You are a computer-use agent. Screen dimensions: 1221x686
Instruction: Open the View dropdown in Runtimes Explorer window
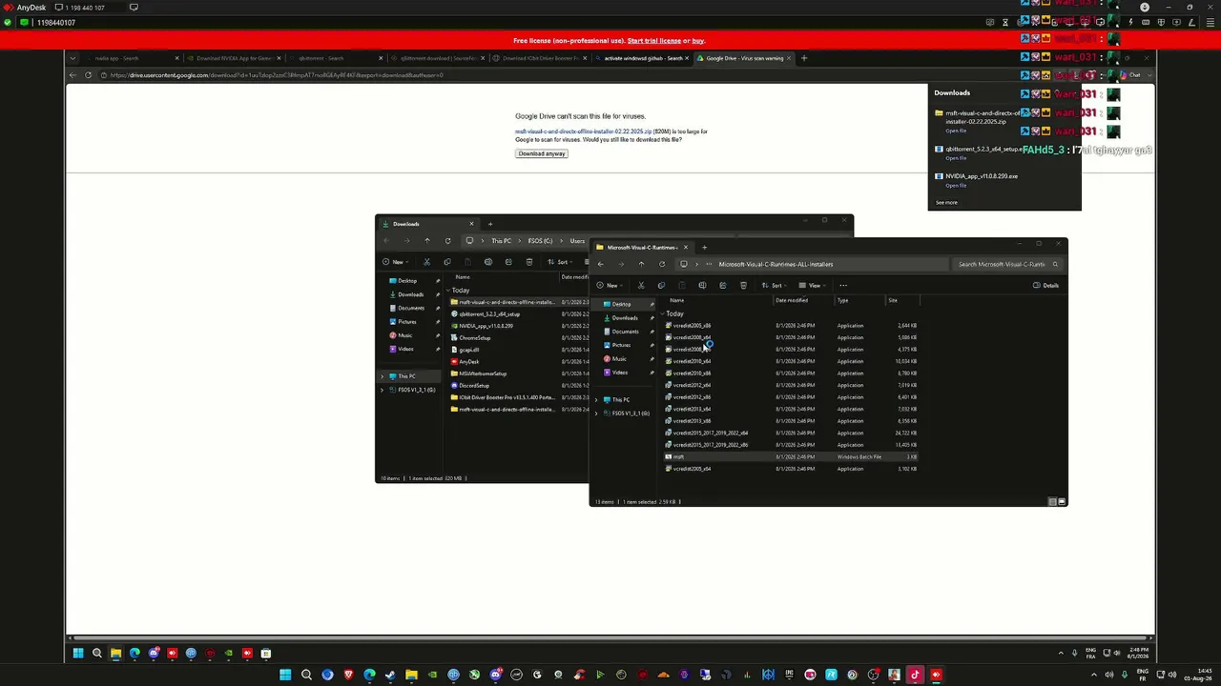click(x=813, y=285)
